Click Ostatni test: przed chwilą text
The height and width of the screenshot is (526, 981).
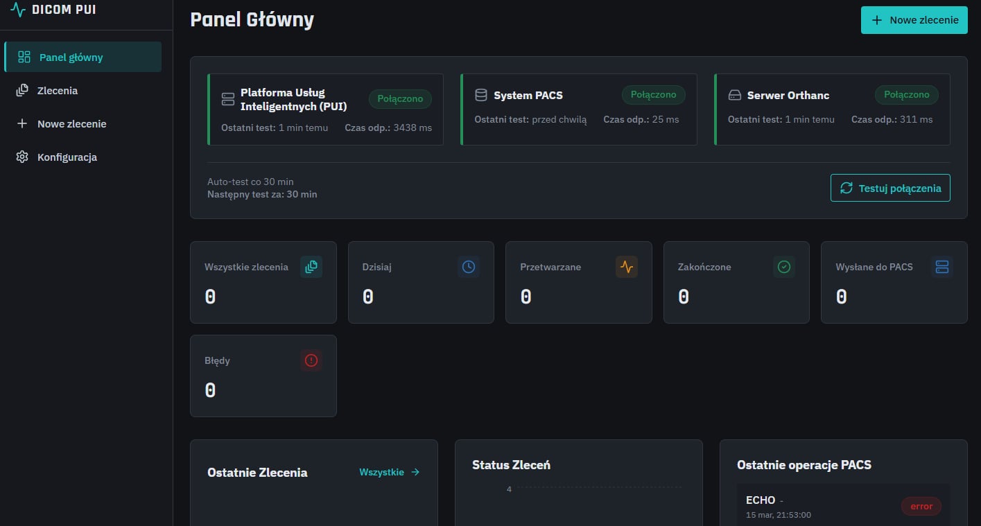point(530,119)
